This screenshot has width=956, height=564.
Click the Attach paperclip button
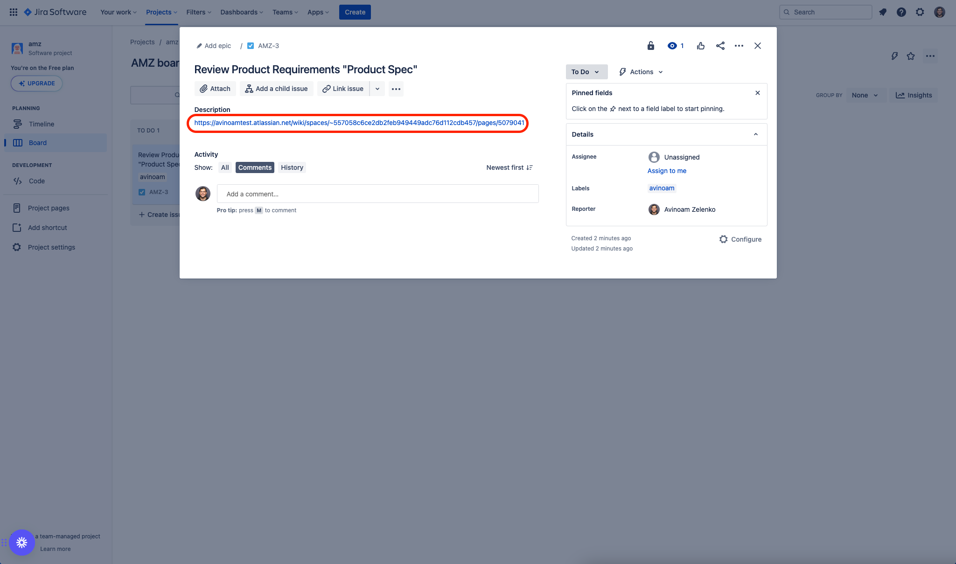[215, 89]
